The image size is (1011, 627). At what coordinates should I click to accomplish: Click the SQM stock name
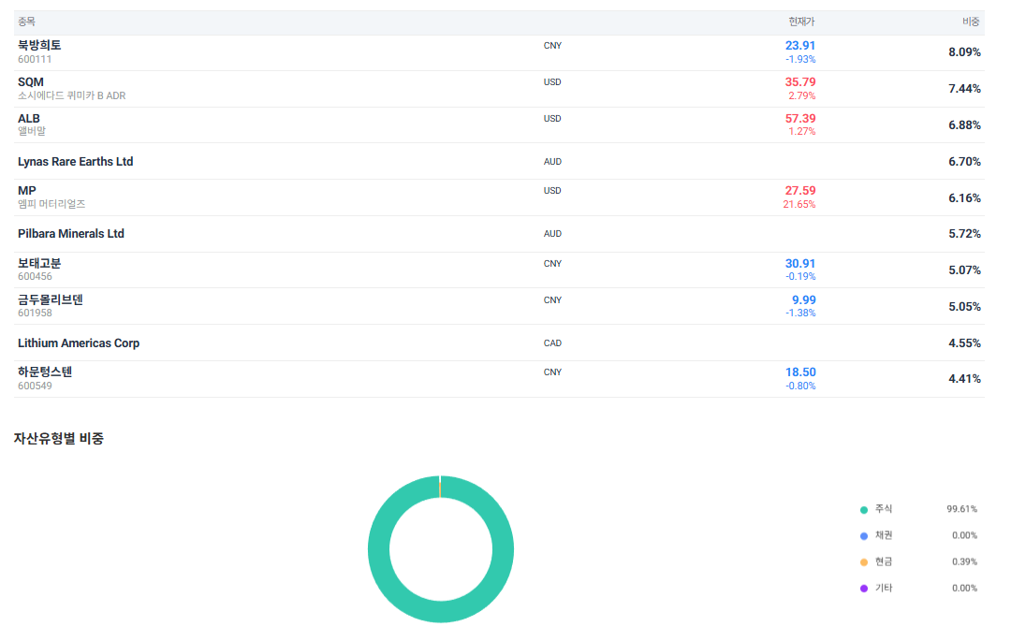tap(31, 82)
